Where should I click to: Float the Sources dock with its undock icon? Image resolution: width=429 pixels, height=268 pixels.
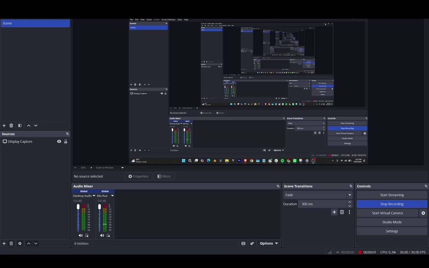pos(67,134)
